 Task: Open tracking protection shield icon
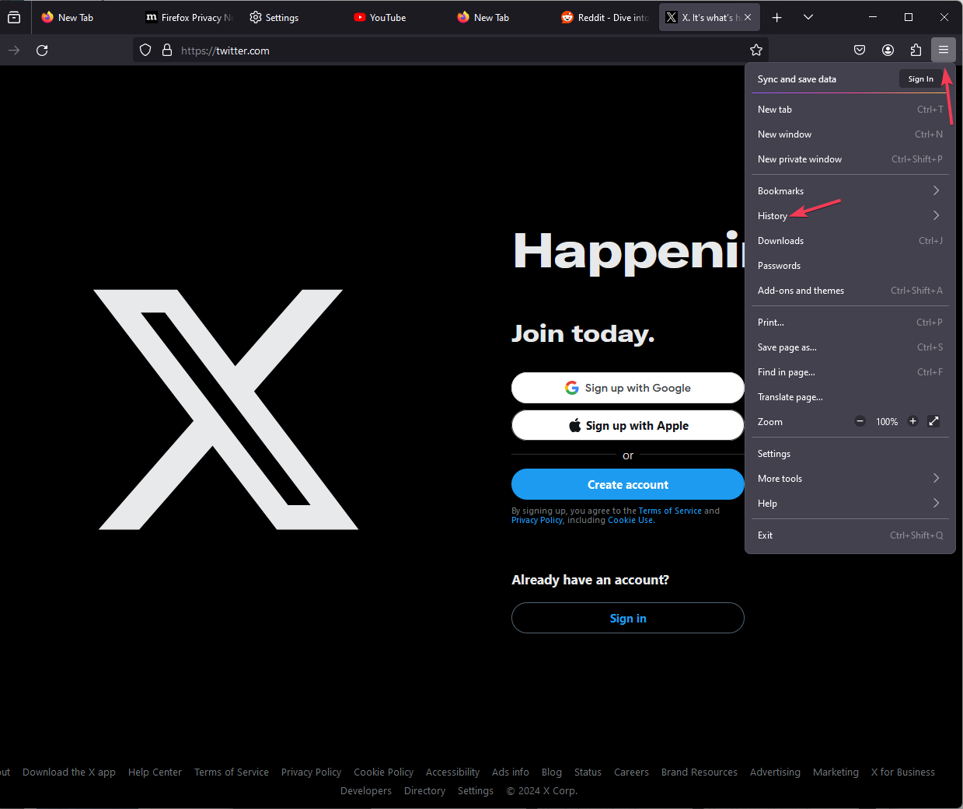pyautogui.click(x=145, y=51)
